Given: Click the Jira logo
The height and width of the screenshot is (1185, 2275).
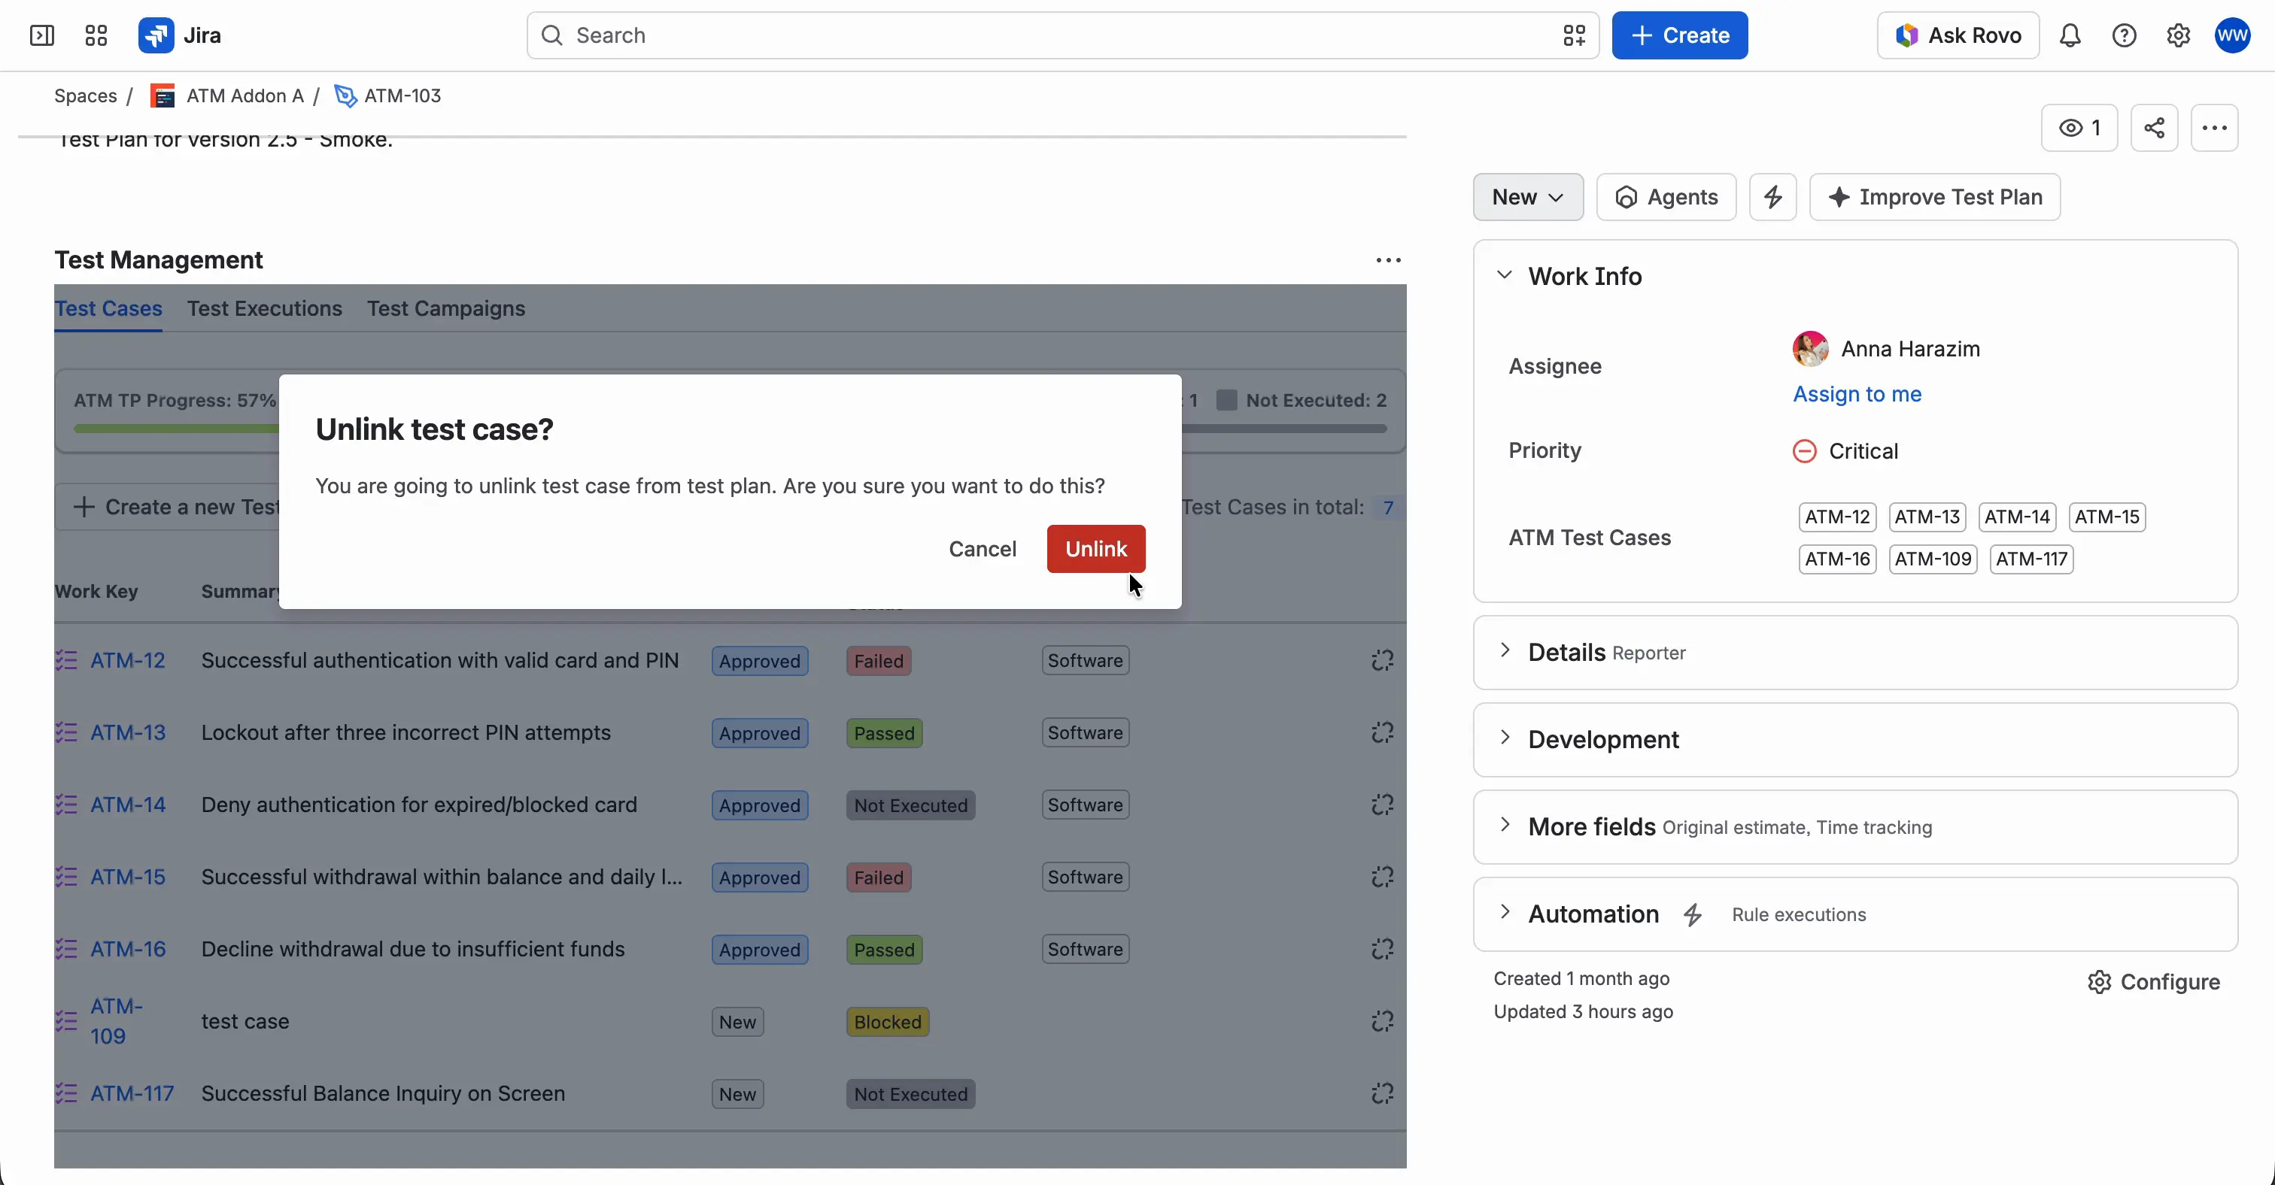Looking at the screenshot, I should (179, 35).
